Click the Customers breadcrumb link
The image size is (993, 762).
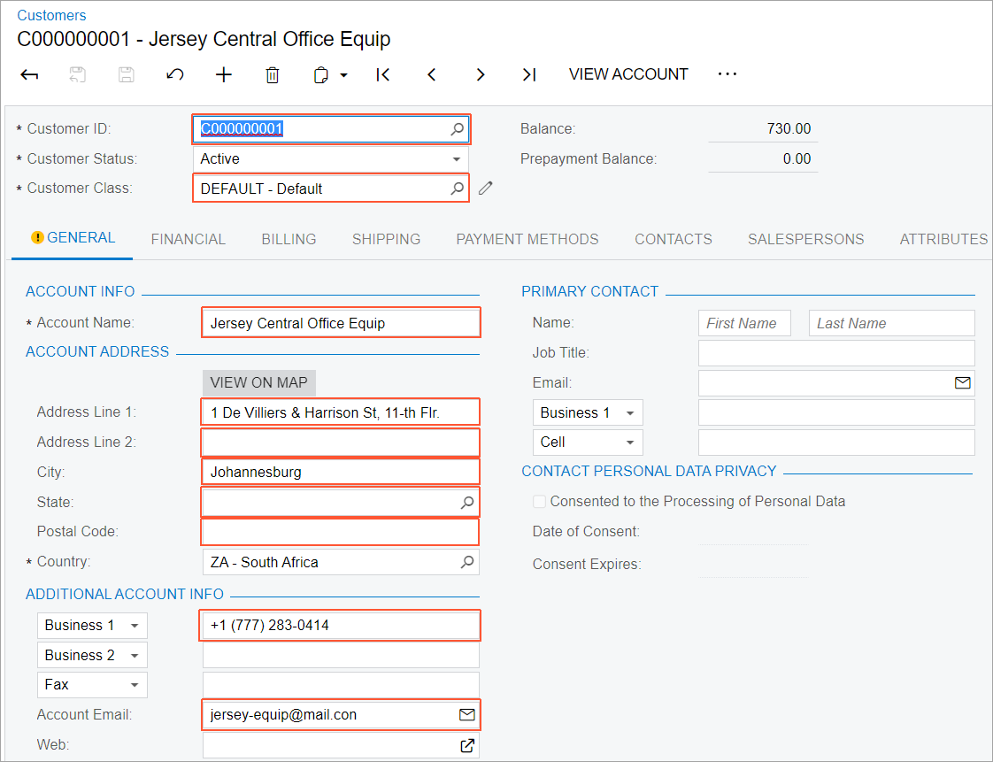pyautogui.click(x=52, y=15)
